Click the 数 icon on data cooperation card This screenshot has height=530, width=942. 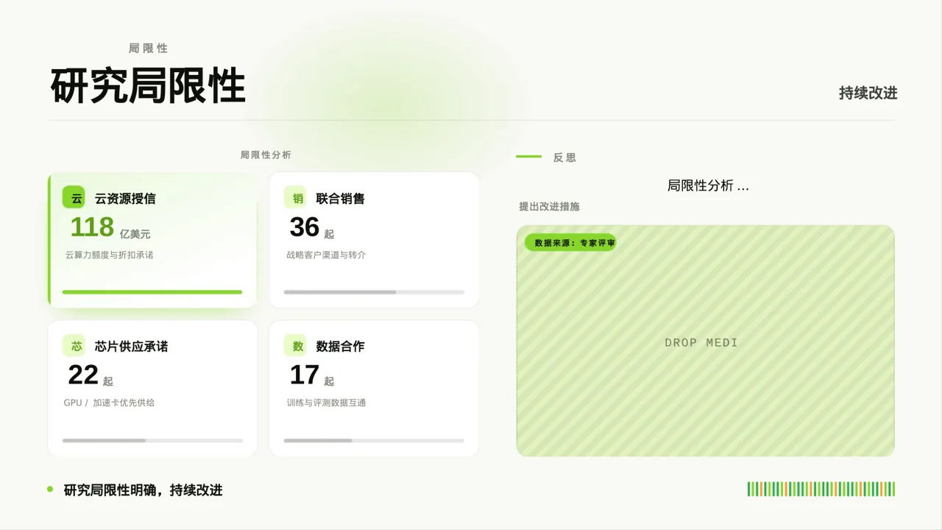295,346
